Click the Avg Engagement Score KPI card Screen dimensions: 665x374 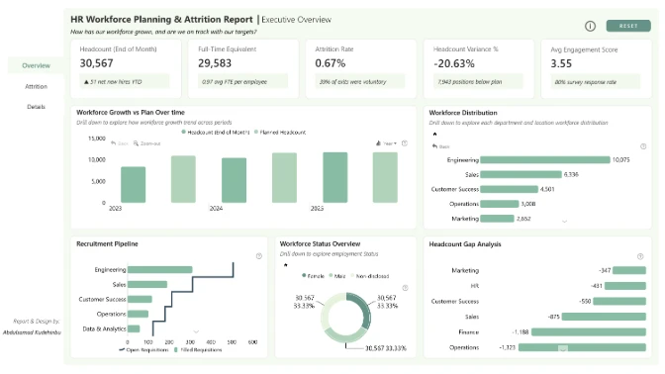pyautogui.click(x=597, y=68)
